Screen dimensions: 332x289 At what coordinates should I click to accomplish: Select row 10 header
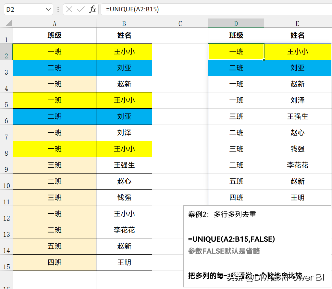pyautogui.click(x=6, y=182)
